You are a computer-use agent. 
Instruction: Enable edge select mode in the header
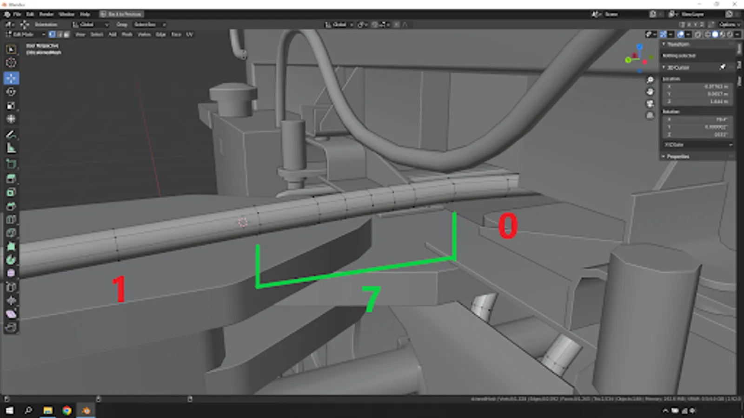60,34
